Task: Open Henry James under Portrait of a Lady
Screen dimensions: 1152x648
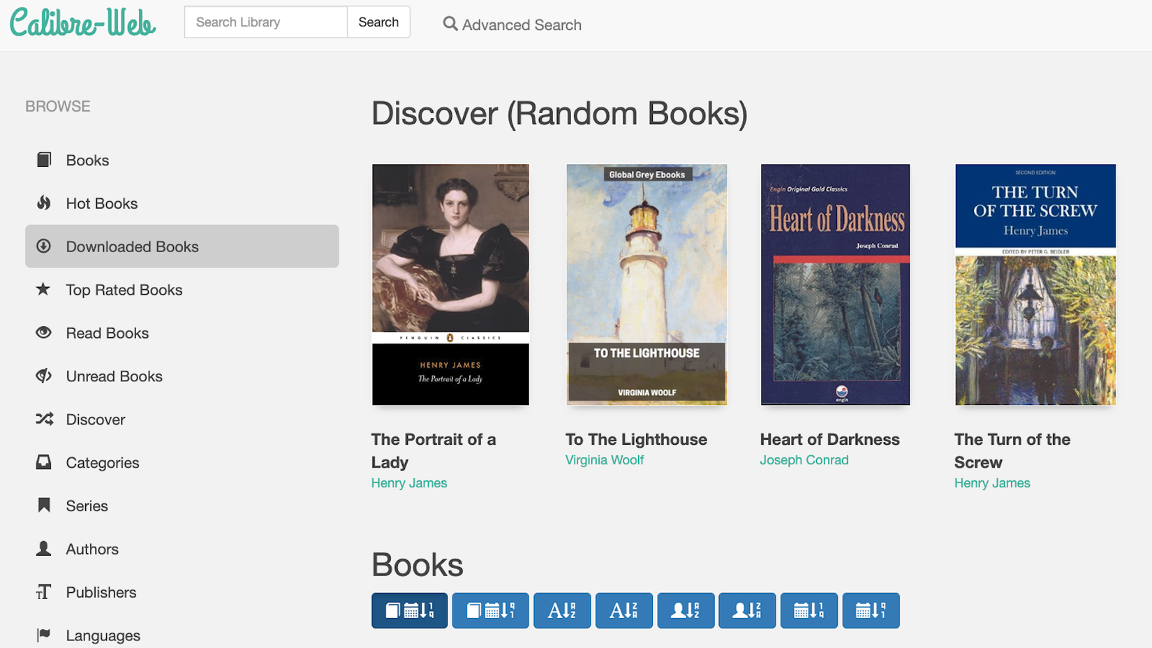Action: point(409,483)
